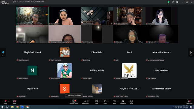
Task: Toggle the Audio microphone mute
Action: (x=5, y=102)
